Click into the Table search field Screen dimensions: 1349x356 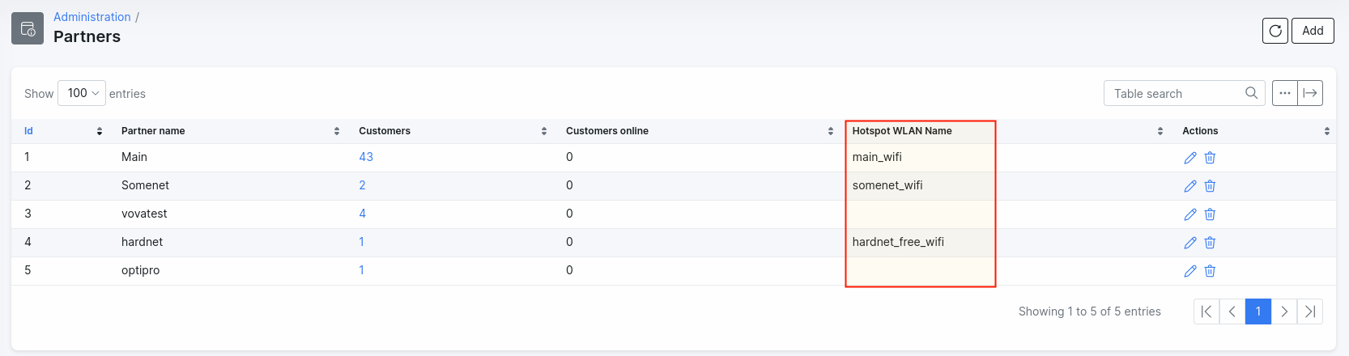point(1174,93)
